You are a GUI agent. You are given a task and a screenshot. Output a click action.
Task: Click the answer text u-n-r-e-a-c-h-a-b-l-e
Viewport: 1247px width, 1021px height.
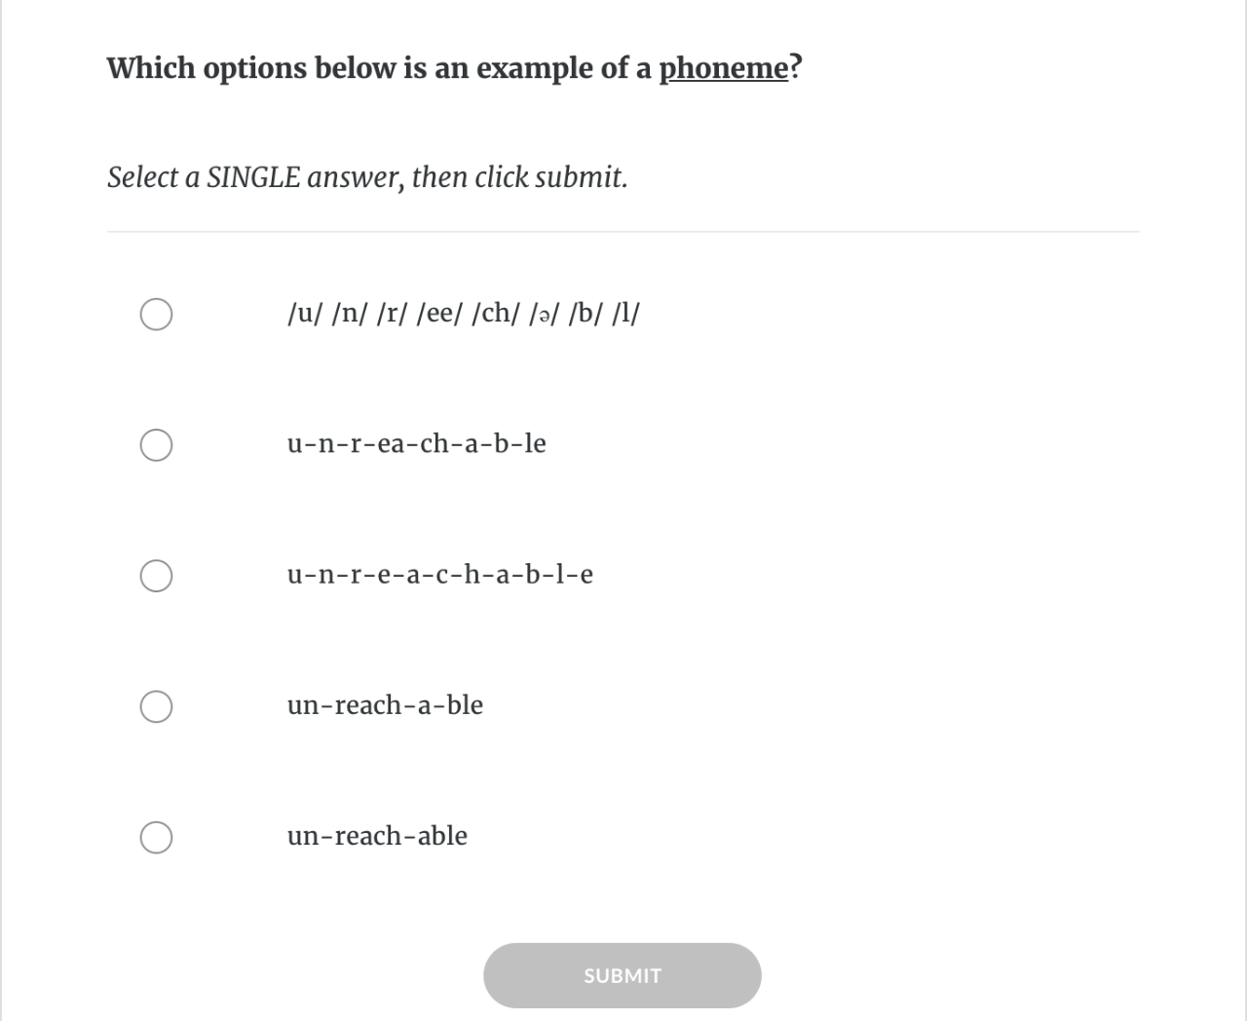[440, 575]
